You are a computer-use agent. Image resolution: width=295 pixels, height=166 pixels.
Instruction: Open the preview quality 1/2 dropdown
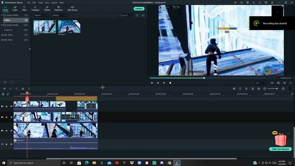[x=261, y=83]
